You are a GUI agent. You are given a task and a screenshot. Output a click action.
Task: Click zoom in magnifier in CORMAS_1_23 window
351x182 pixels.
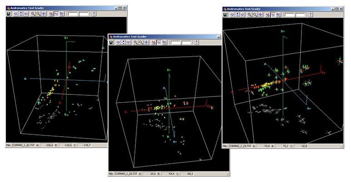249,15
